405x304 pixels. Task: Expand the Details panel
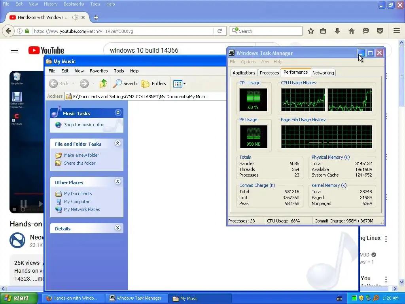coord(118,228)
